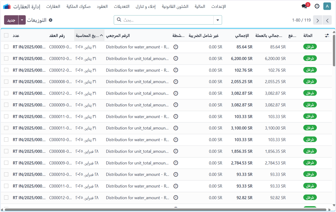Open activity clock for C000009 3,082.87 SR row
Screen dimensions: 336x212
click(176, 105)
